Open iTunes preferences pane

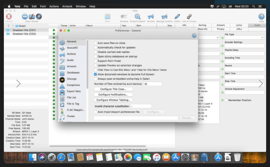pos(73,117)
